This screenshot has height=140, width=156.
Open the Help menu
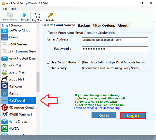point(13,9)
